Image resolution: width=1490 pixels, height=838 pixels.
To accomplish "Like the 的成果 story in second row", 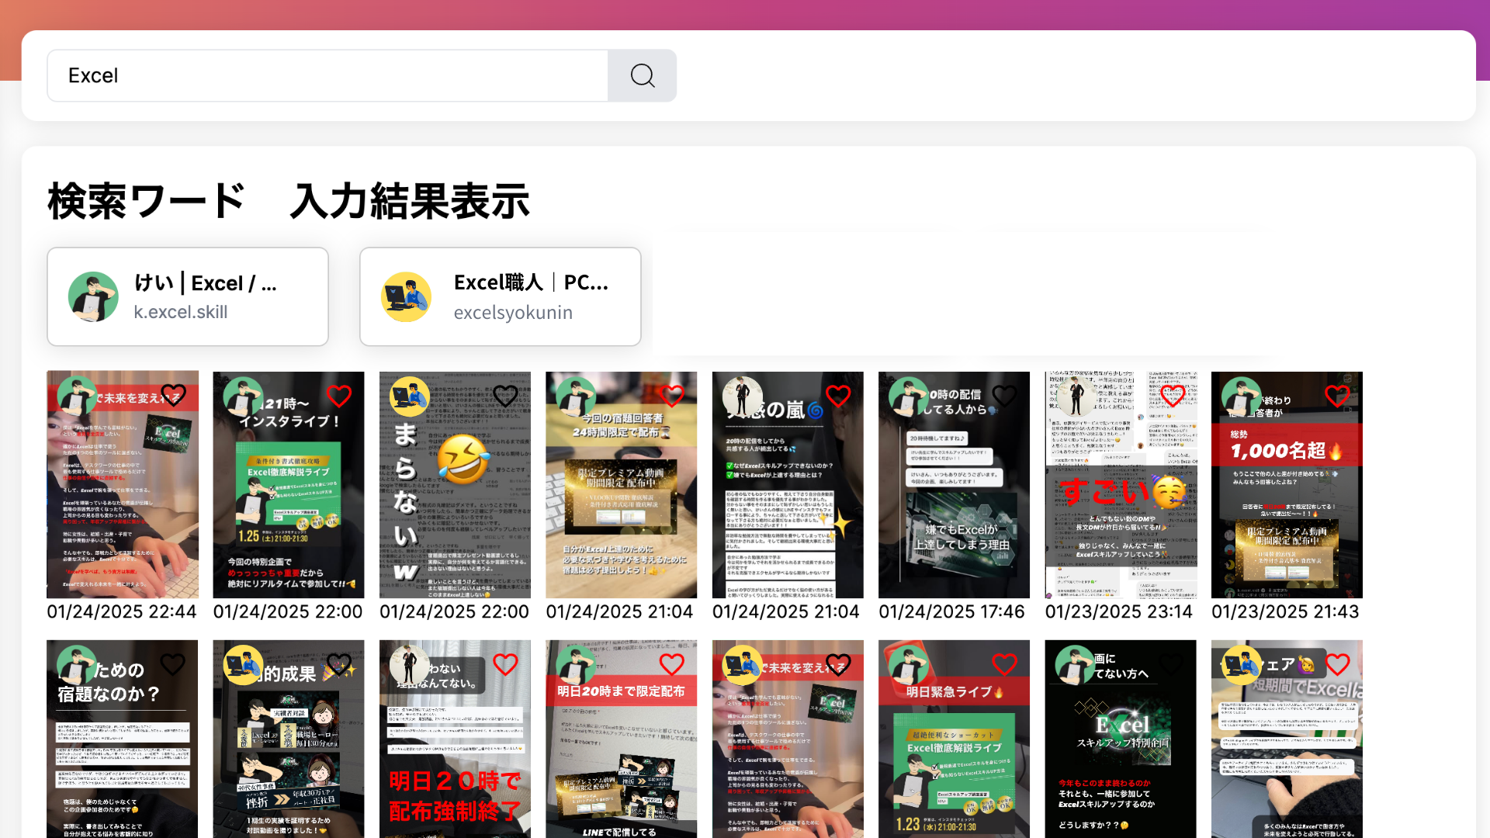I will [x=339, y=664].
